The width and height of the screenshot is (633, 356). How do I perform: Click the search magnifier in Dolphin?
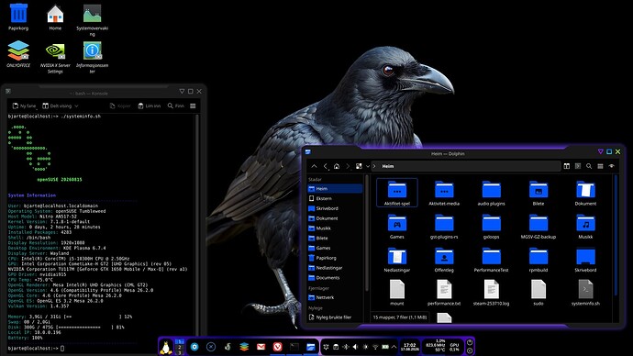coord(589,166)
